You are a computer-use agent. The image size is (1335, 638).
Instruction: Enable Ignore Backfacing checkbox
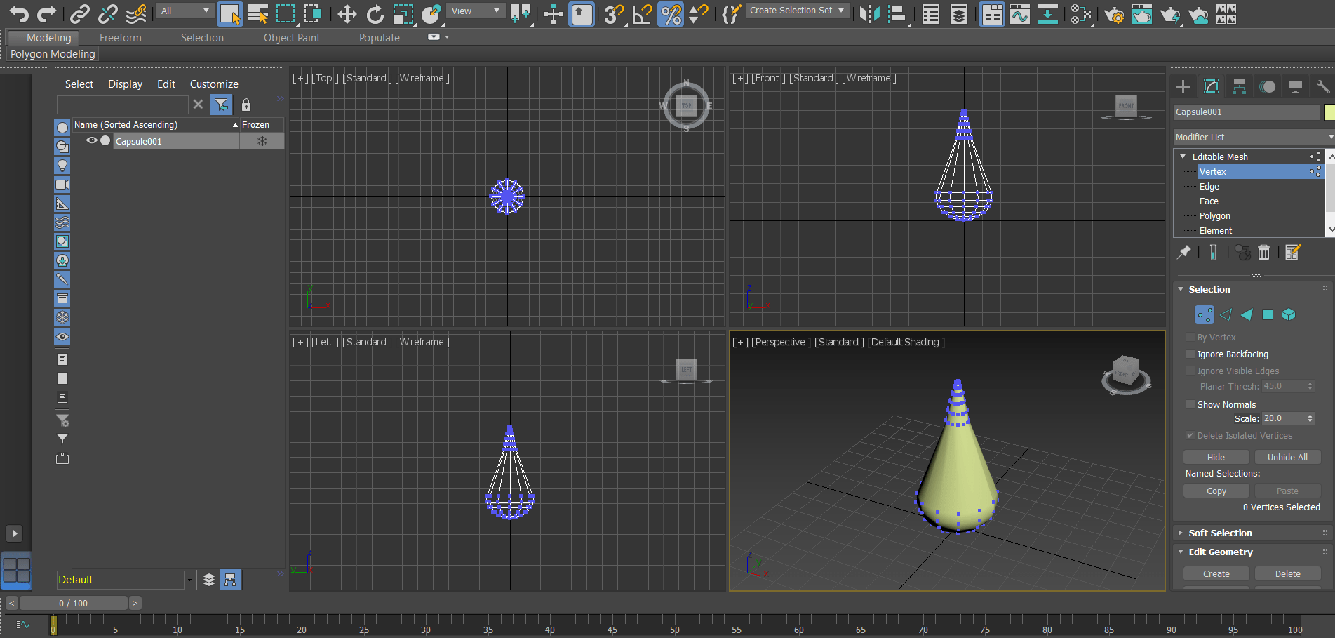pyautogui.click(x=1190, y=354)
